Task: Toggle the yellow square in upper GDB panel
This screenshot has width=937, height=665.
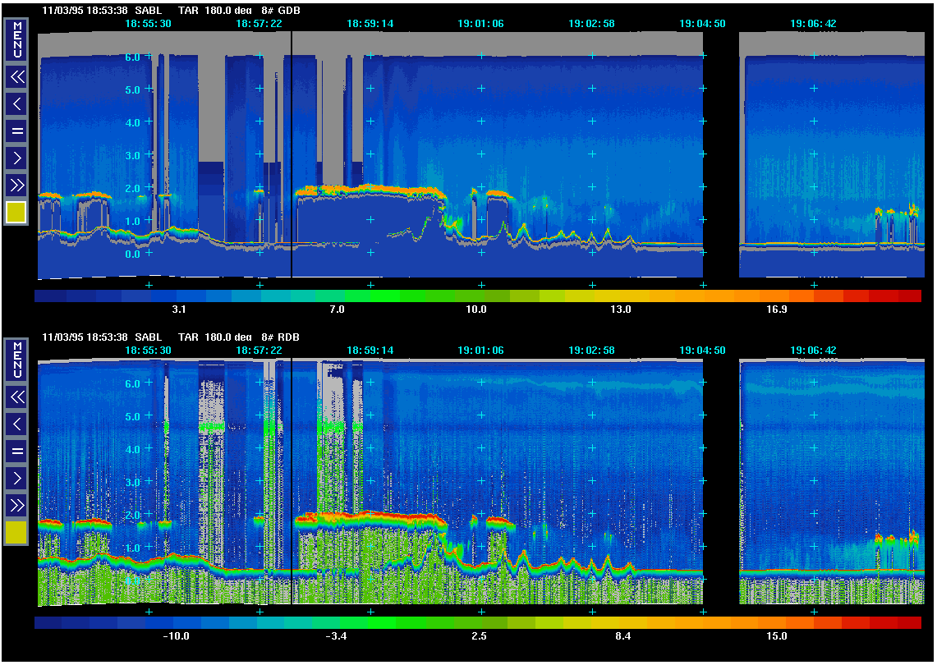Action: pos(16,213)
